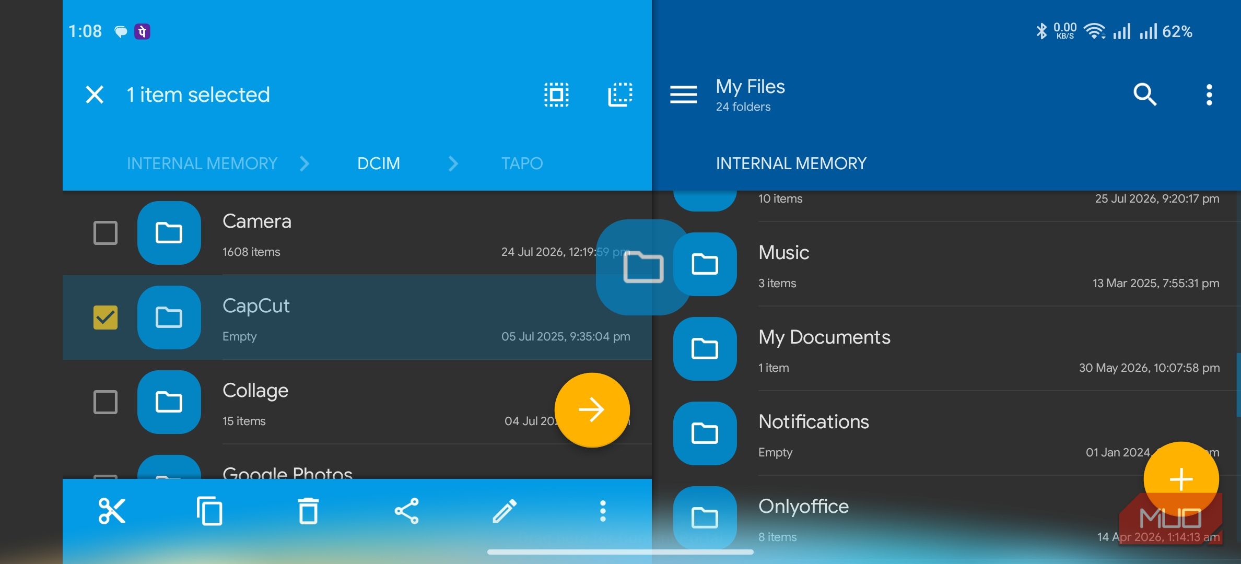Tap the '1 item selected' title
1241x564 pixels.
tap(198, 95)
